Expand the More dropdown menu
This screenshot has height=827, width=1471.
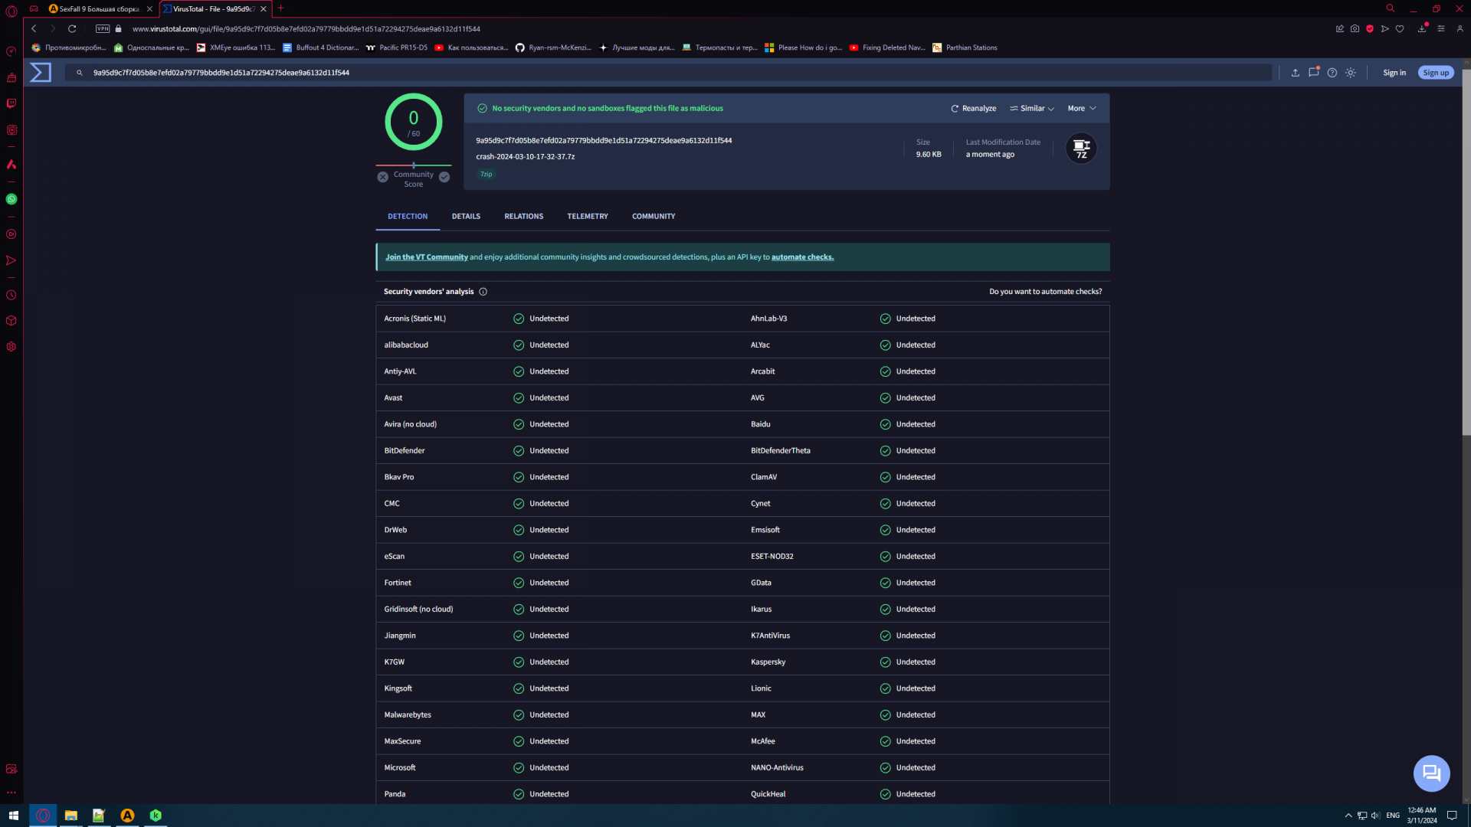[1082, 109]
